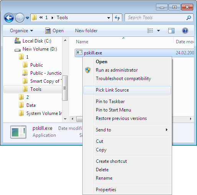197x195 pixels.
Task: Open the Organize dropdown menu
Action: pyautogui.click(x=21, y=31)
